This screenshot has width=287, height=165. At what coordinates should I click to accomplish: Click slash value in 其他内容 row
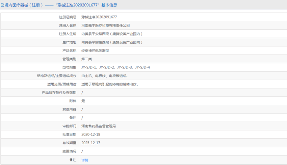point(82,109)
